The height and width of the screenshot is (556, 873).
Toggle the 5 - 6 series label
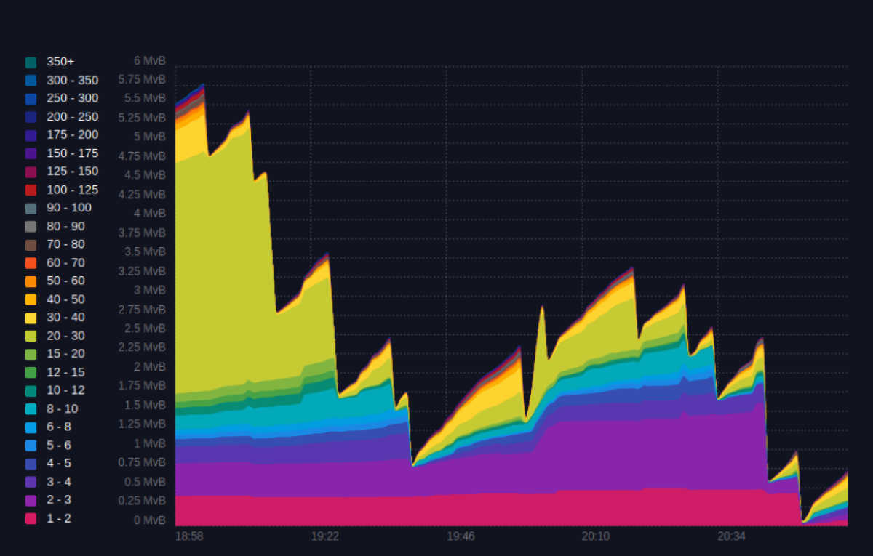click(59, 446)
